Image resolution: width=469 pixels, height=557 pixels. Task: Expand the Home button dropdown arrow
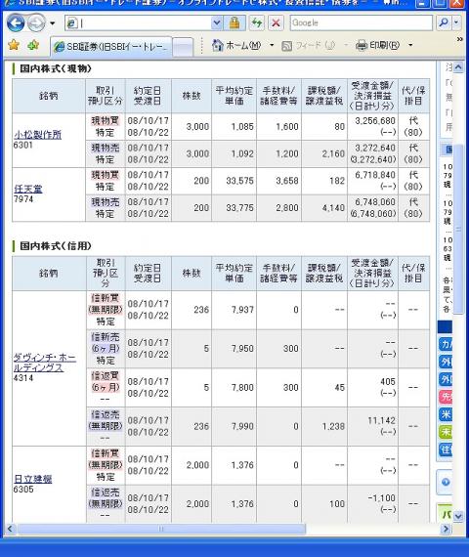click(x=272, y=45)
